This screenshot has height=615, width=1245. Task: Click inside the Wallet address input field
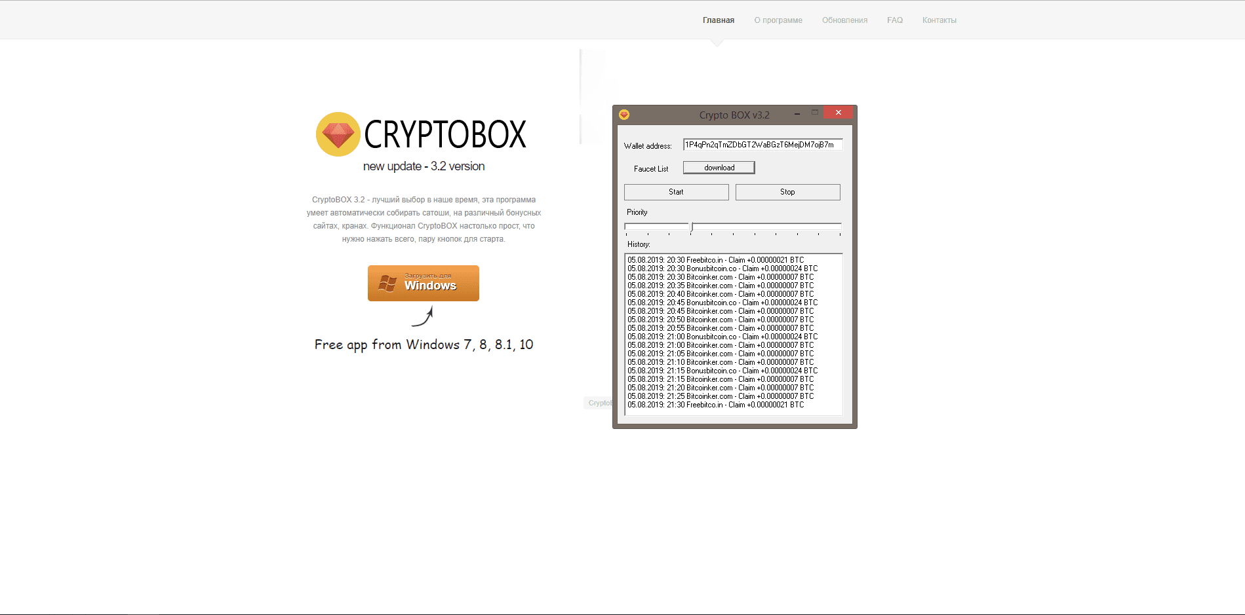762,145
